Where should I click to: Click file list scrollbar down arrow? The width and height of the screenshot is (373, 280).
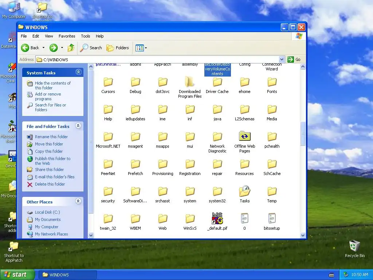[303, 235]
